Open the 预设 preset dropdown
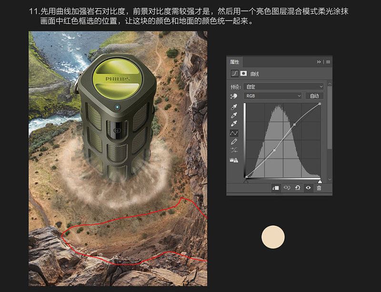The width and height of the screenshot is (381, 292). pos(284,87)
